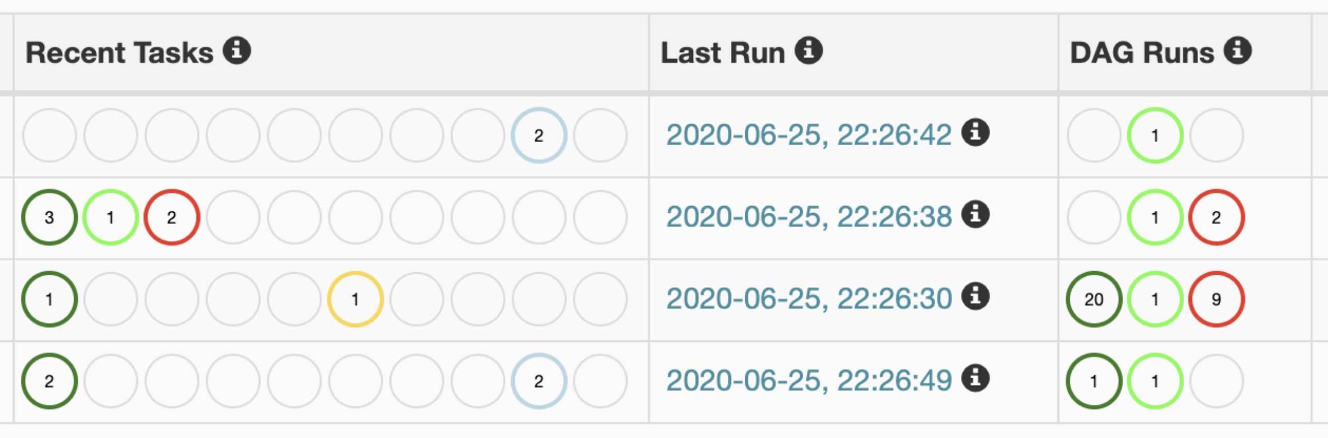Click the Recent Tasks info icon
Screen dimensions: 1328x438
pyautogui.click(x=237, y=51)
